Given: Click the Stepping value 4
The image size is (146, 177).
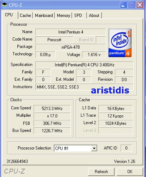Looking at the screenshot, I should (x=124, y=72).
